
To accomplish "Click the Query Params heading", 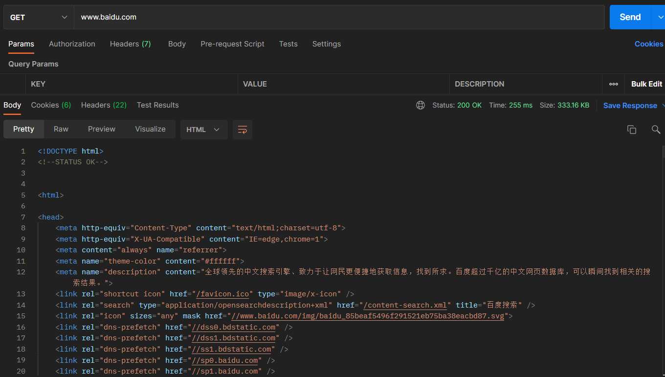I will point(33,64).
